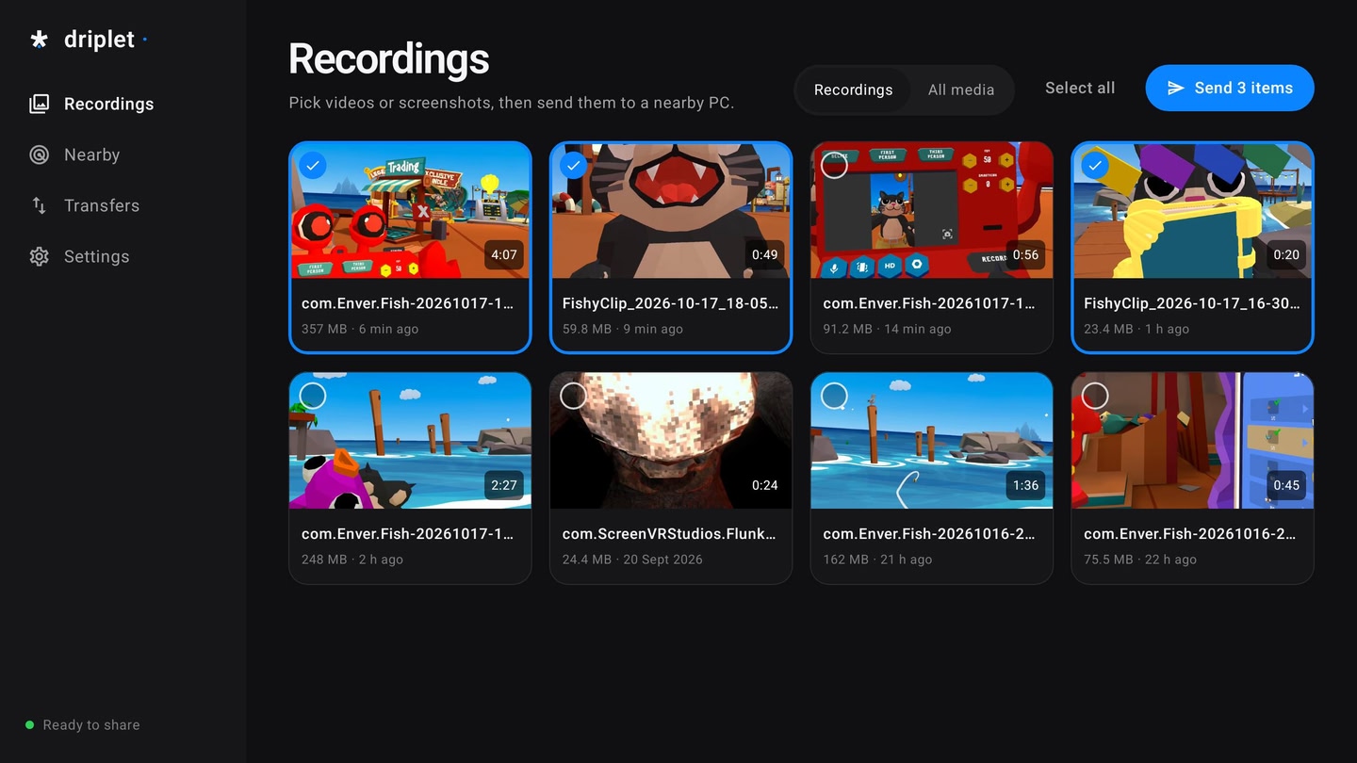Click the driplet asterisk logo icon
1357x763 pixels.
39,40
